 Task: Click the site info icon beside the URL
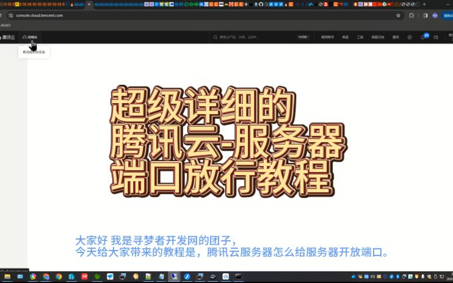(x=11, y=16)
